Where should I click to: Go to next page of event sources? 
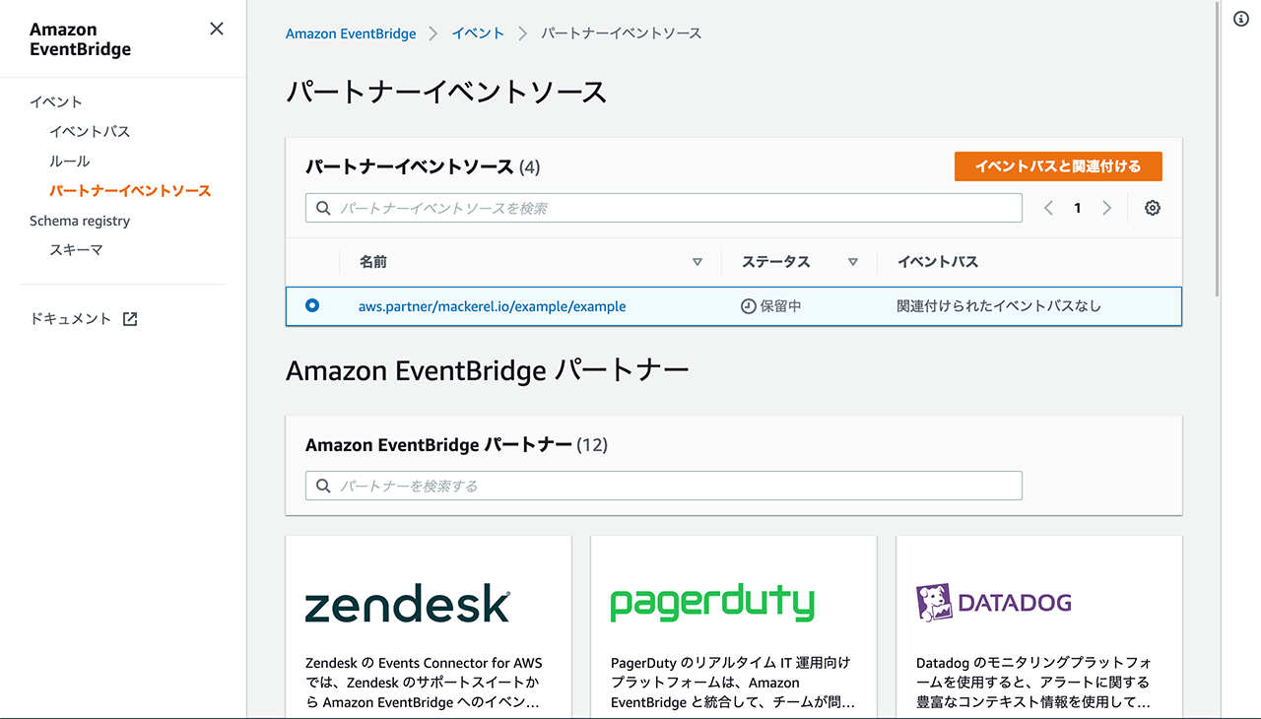[1107, 208]
